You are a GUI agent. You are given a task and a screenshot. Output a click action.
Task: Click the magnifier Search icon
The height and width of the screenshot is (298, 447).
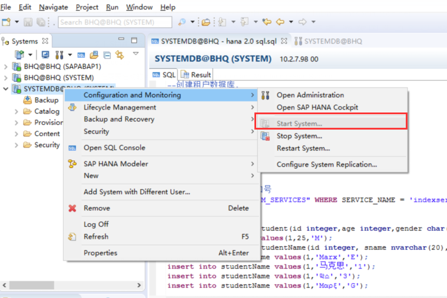click(181, 22)
